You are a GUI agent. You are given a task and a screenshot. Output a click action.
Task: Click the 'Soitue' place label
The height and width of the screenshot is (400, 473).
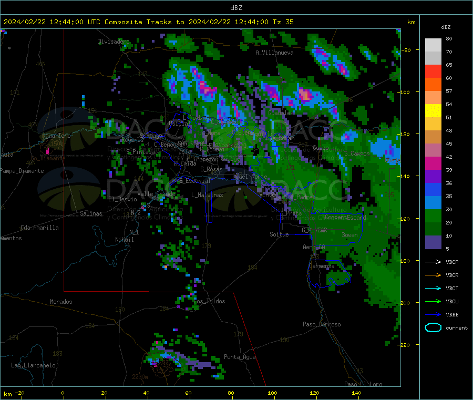click(x=279, y=234)
